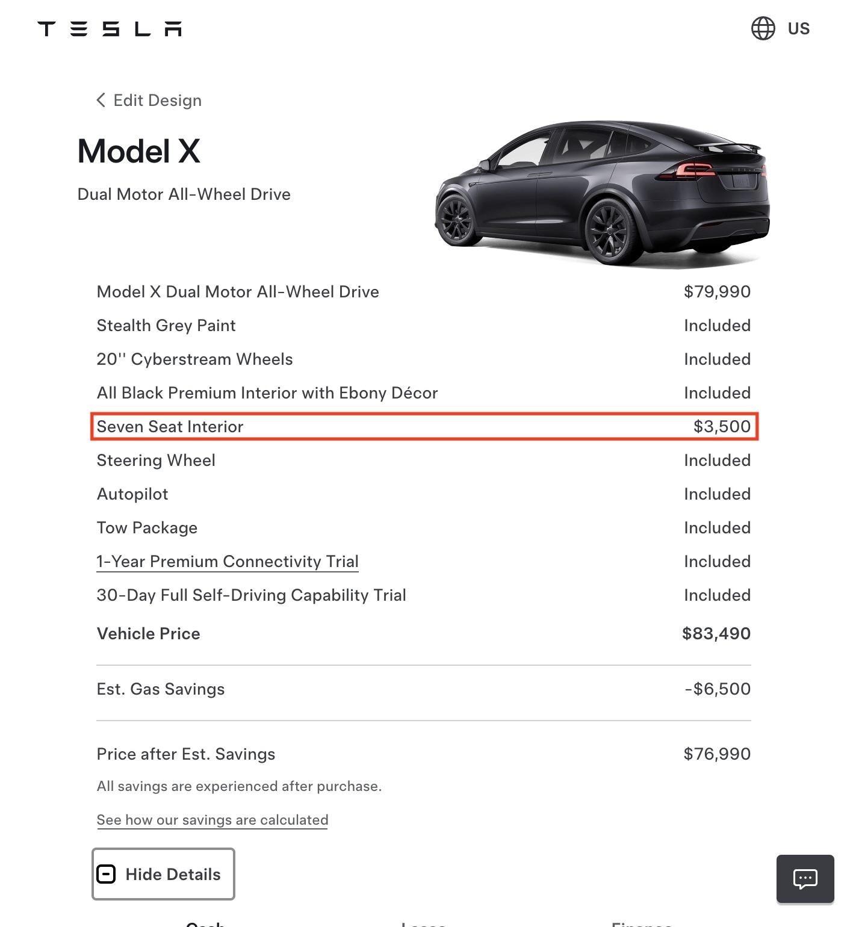This screenshot has width=850, height=927.
Task: Click the Vehicle Price total amount
Action: pos(716,633)
